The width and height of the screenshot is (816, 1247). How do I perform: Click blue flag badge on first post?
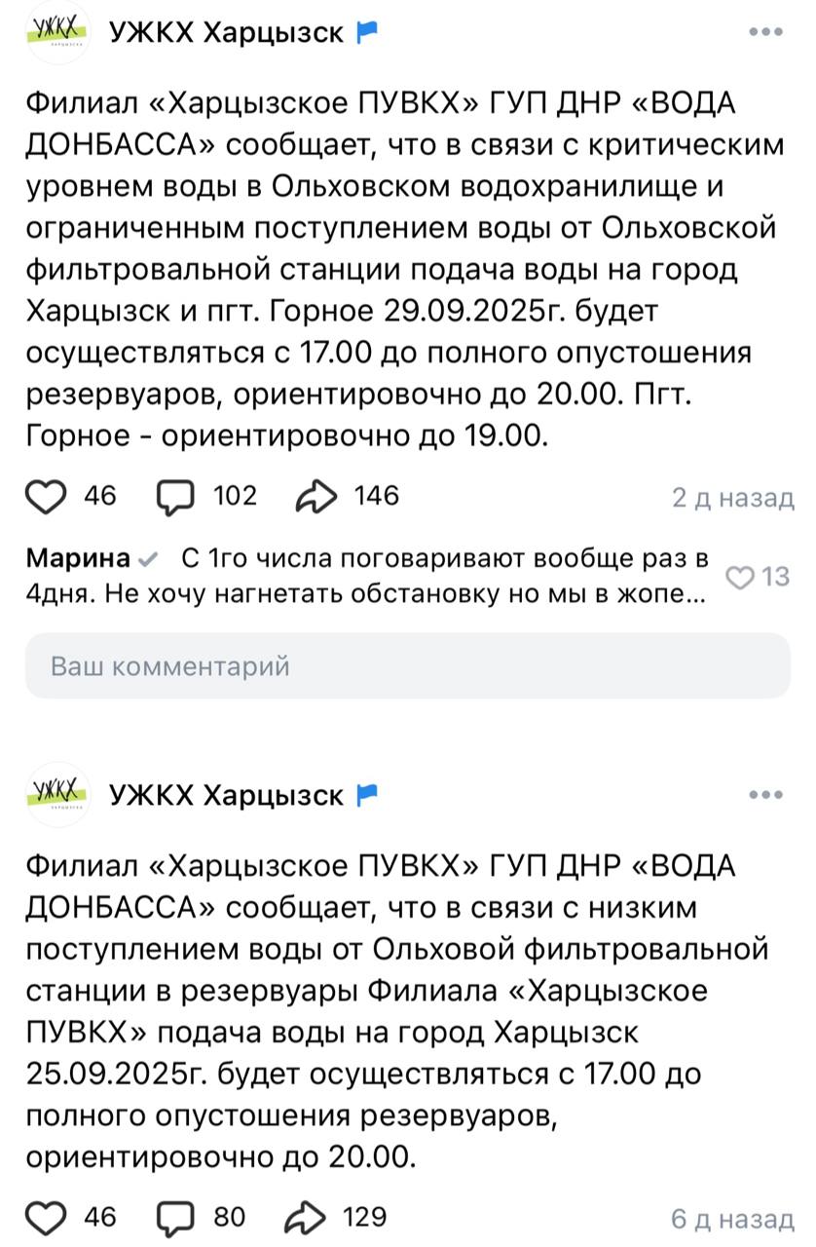point(367,33)
